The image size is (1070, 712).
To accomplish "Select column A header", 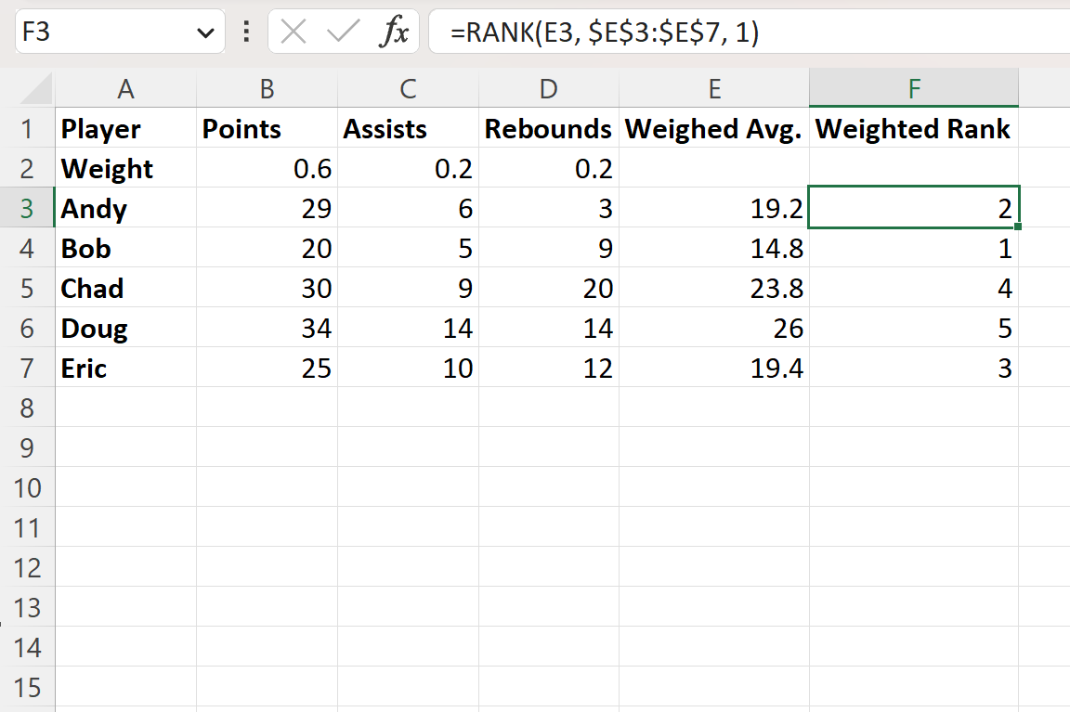I will point(126,88).
